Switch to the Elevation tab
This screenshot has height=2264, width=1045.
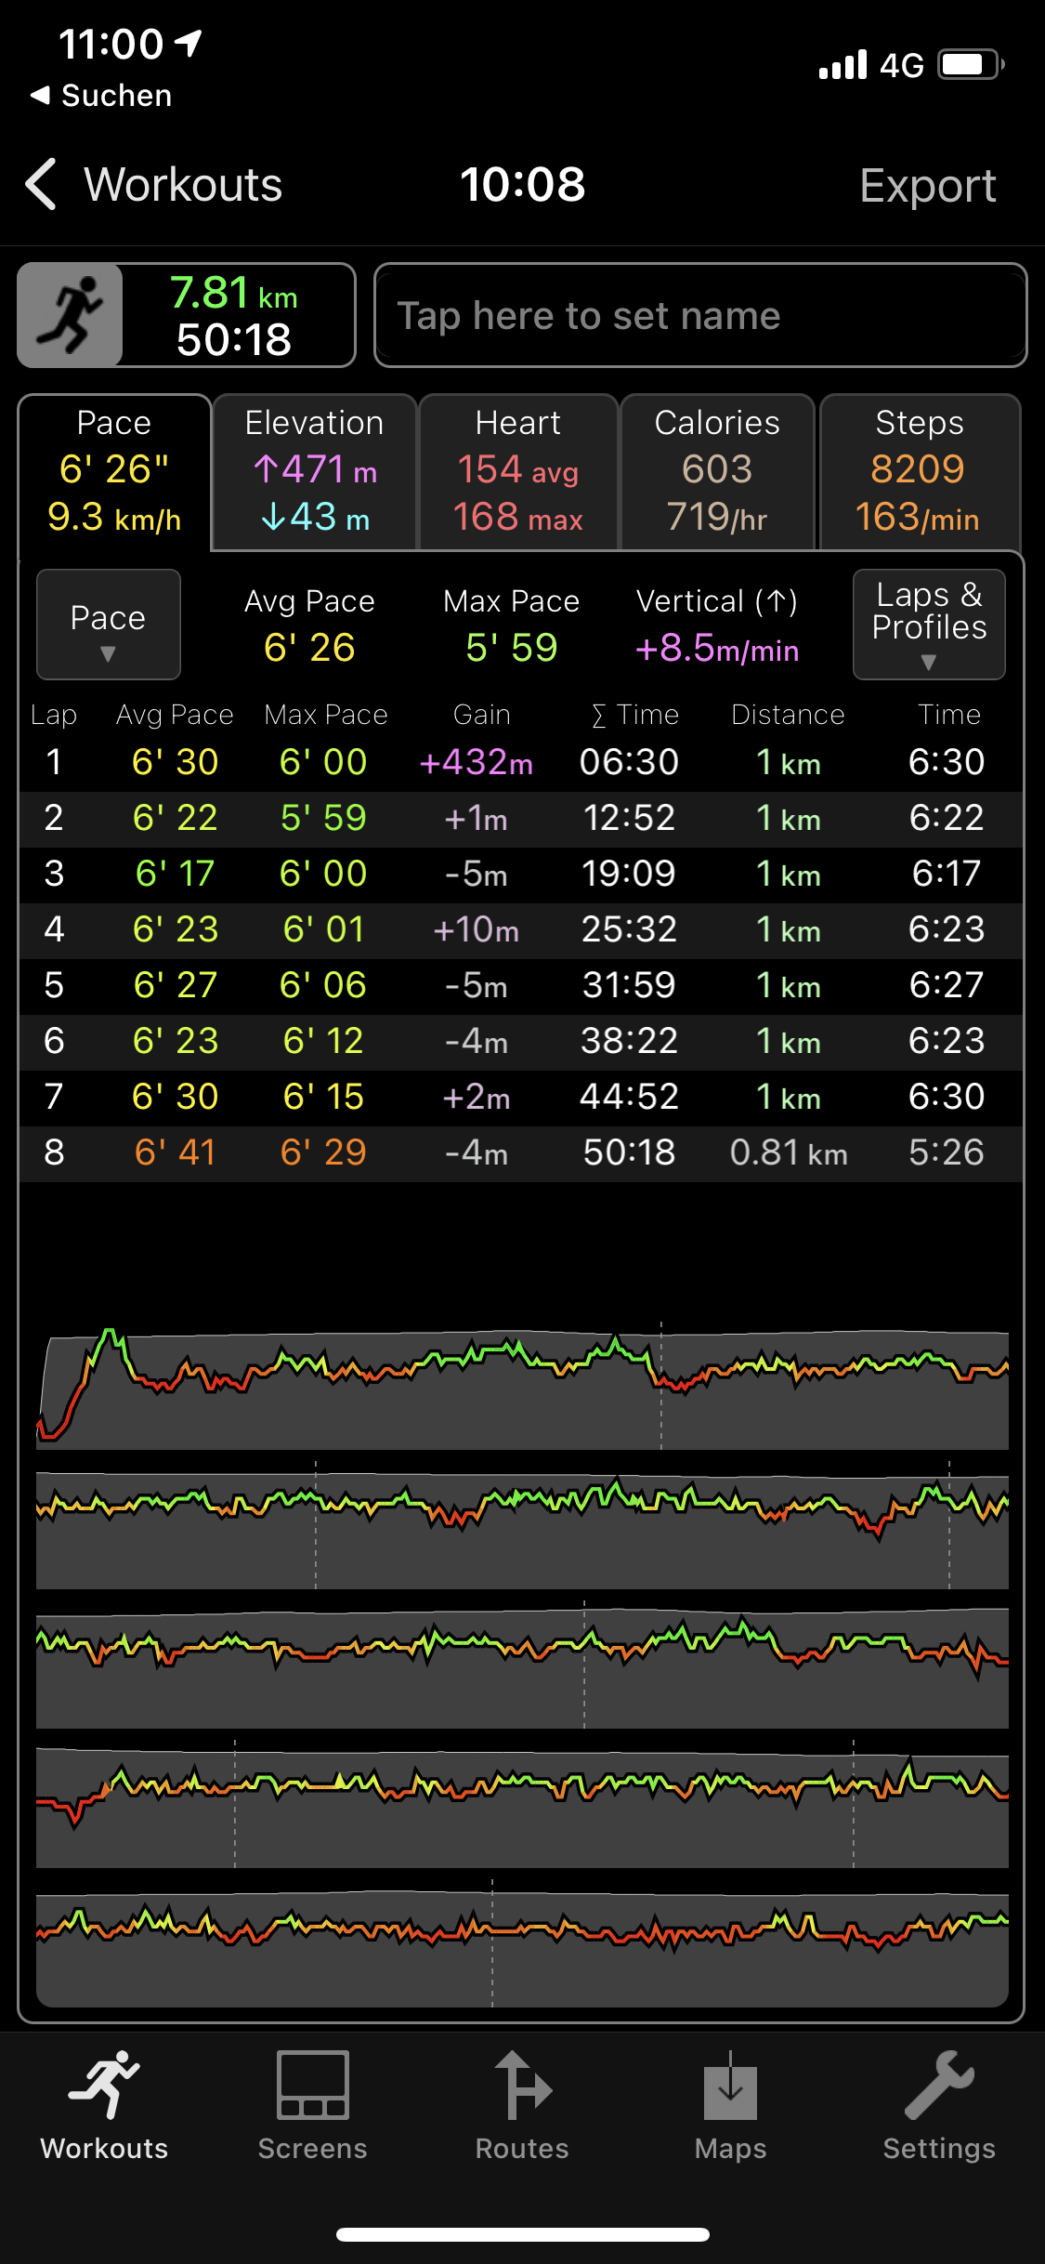(x=314, y=471)
